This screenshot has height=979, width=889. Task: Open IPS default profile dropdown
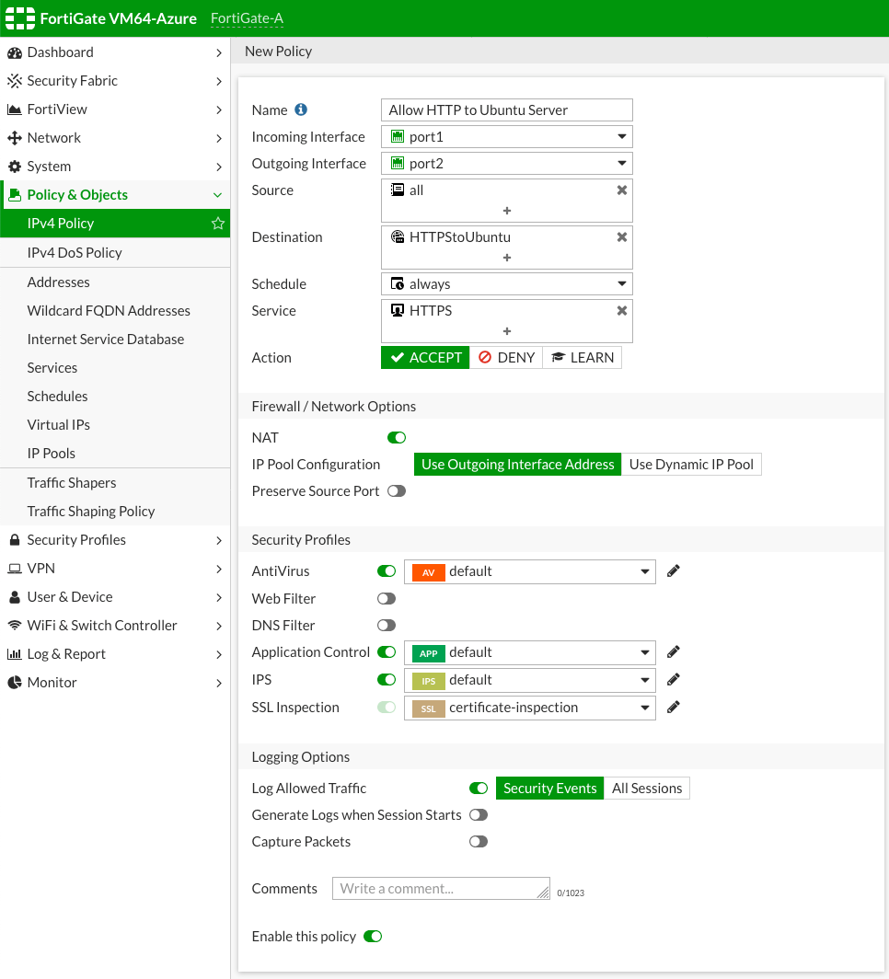point(530,681)
